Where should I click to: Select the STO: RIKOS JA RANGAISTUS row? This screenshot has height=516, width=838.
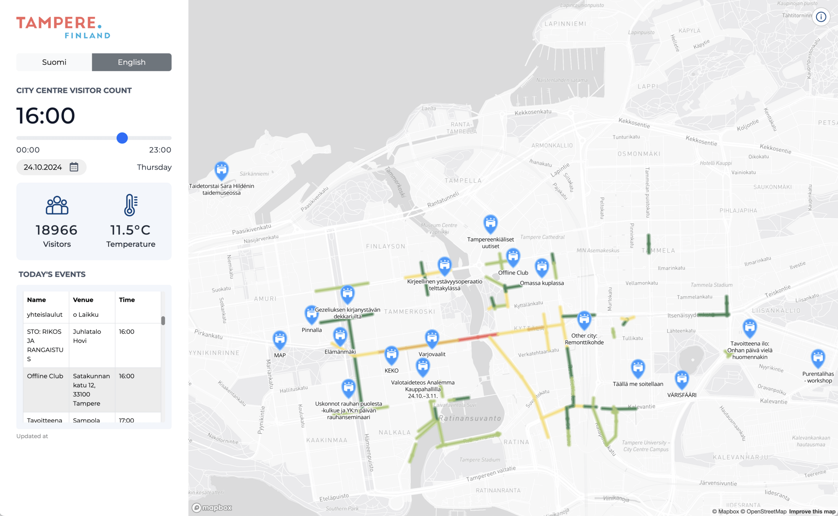pyautogui.click(x=92, y=346)
